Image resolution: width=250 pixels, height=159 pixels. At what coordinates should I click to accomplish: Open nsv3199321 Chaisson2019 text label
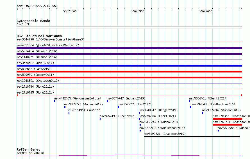(x=165, y=134)
